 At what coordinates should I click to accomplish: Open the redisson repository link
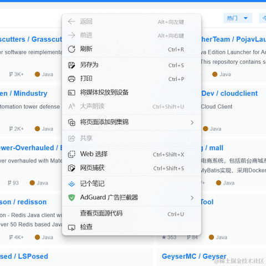(23, 202)
